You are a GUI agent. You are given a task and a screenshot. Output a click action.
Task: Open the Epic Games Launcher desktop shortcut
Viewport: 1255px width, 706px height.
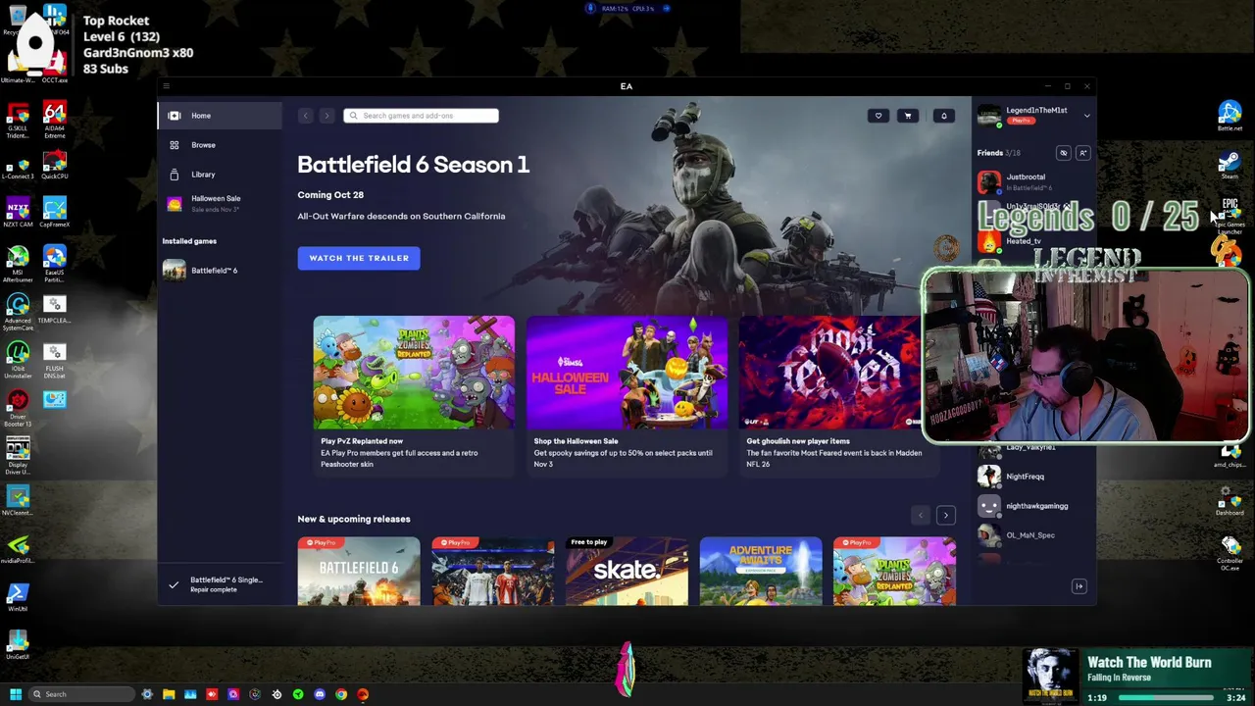[1230, 217]
